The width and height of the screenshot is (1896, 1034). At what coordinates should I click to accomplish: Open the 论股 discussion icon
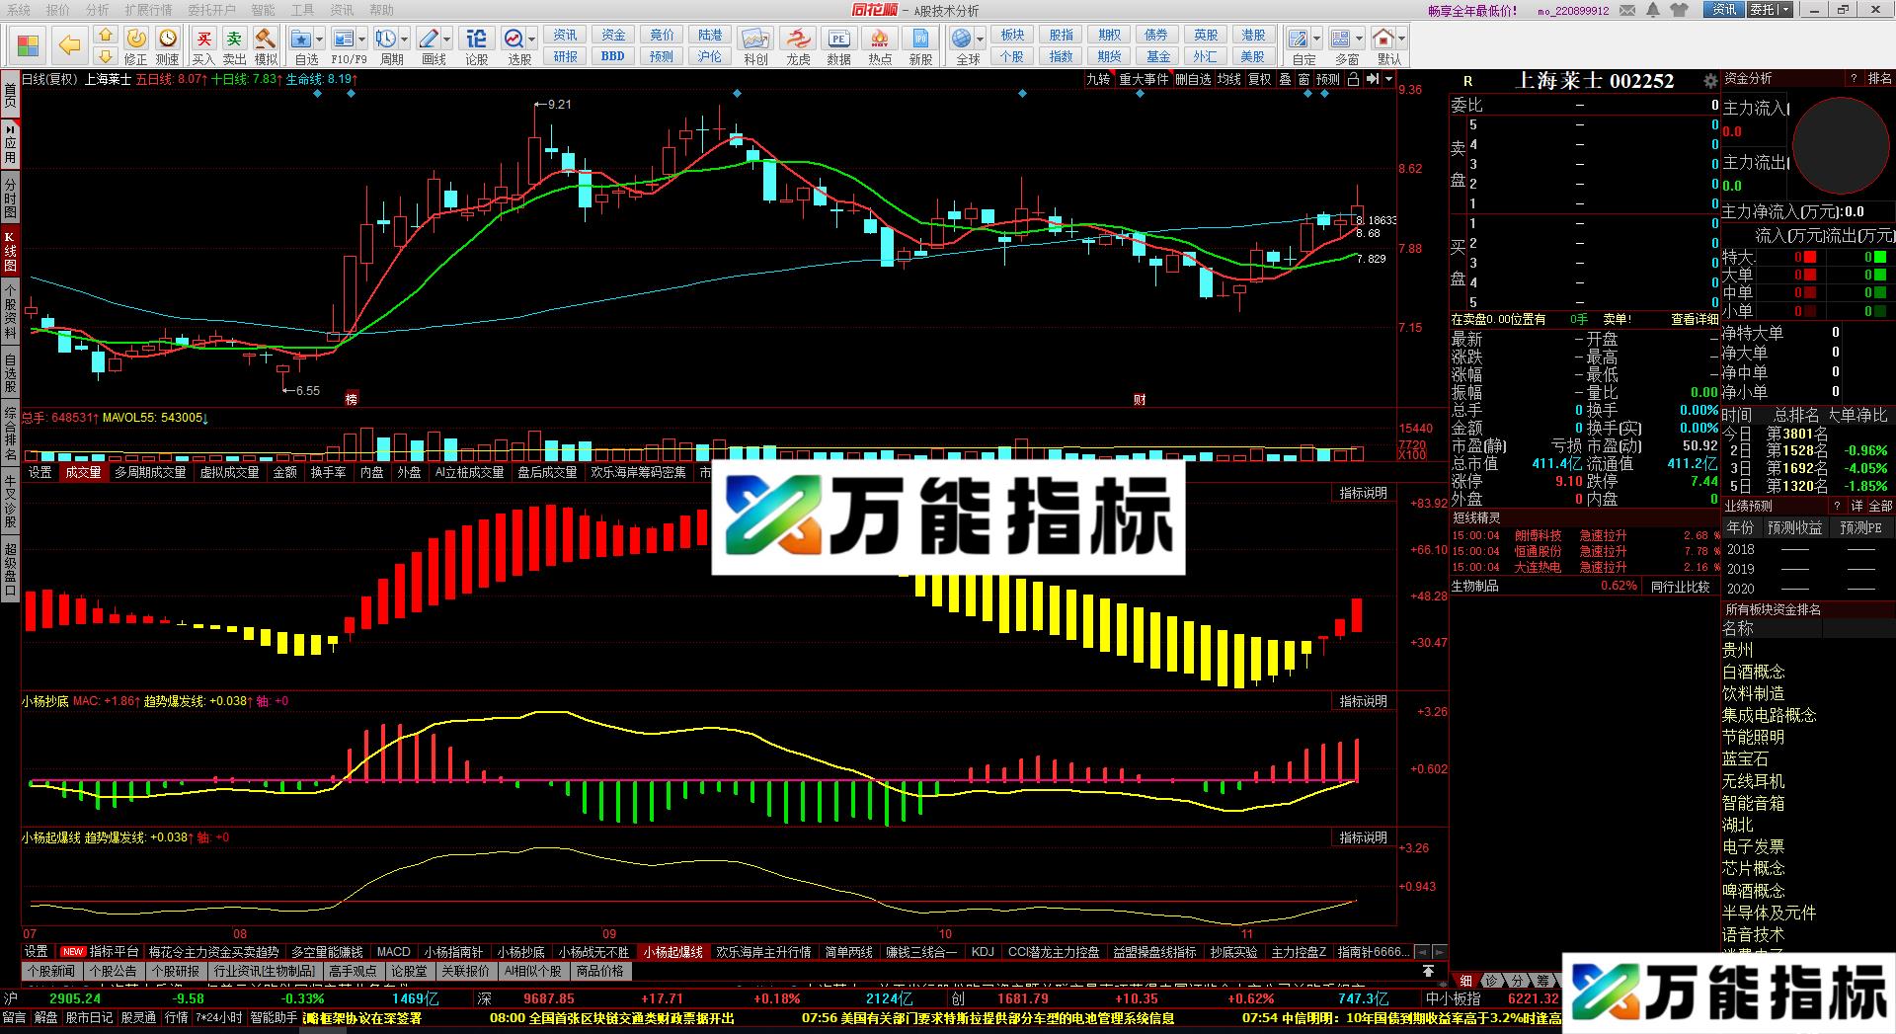pyautogui.click(x=477, y=40)
